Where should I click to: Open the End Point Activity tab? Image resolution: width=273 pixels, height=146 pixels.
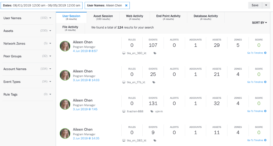pos(168,17)
